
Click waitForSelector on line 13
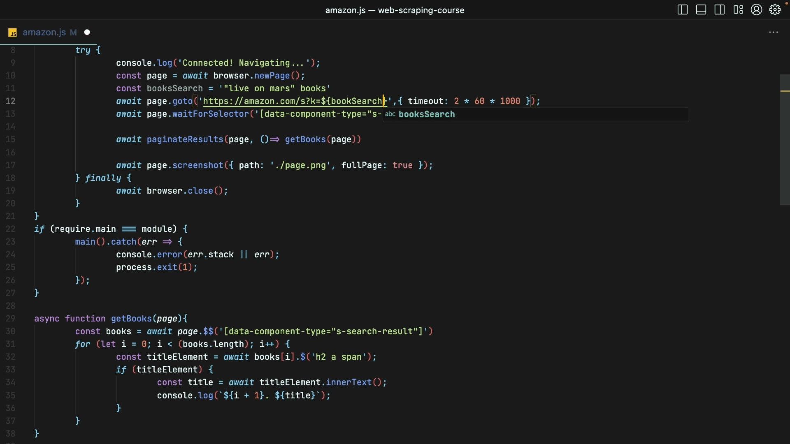click(x=211, y=114)
